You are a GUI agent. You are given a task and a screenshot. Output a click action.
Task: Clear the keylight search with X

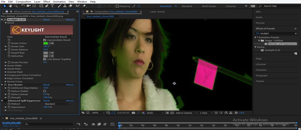296,34
